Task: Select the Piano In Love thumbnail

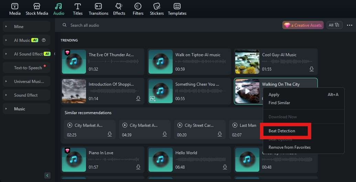Action: 74,160
